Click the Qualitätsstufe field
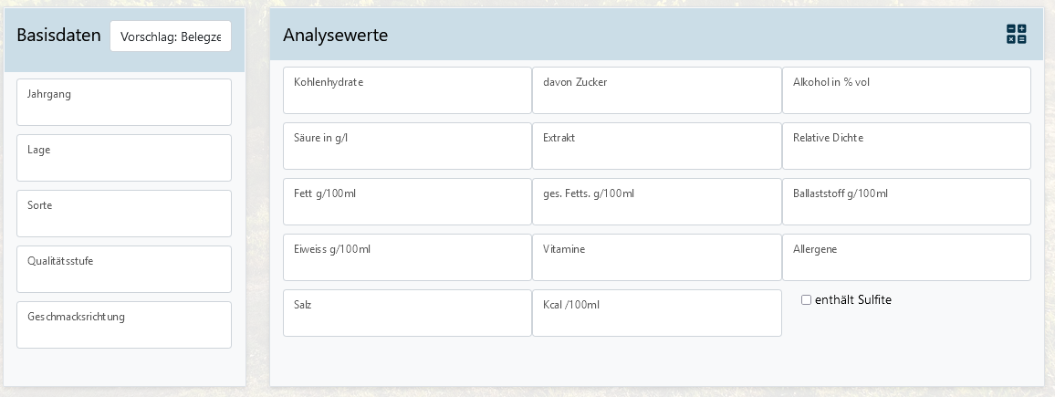The image size is (1055, 397). pyautogui.click(x=124, y=269)
